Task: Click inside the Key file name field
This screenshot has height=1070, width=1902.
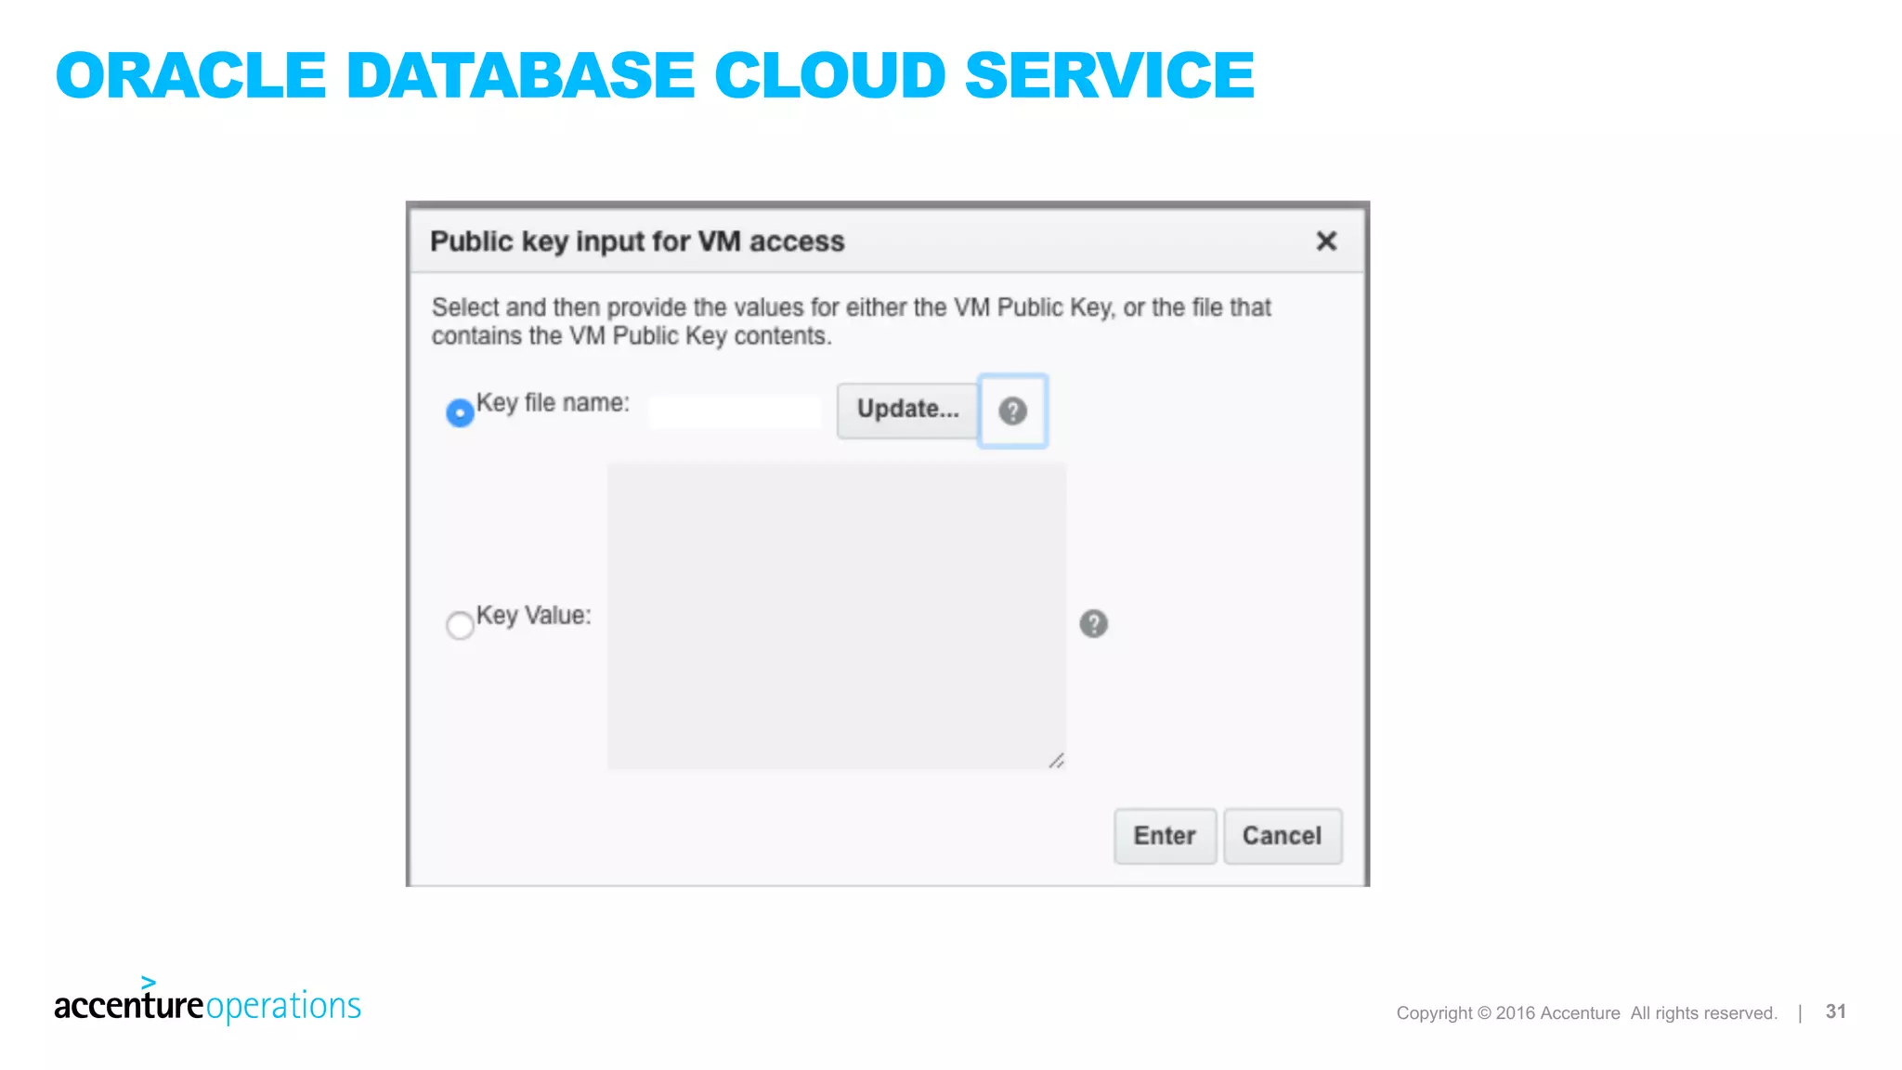Action: pyautogui.click(x=735, y=411)
